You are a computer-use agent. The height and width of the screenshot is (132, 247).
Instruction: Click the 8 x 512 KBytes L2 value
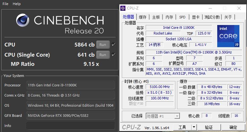pyautogui.click(x=212, y=98)
